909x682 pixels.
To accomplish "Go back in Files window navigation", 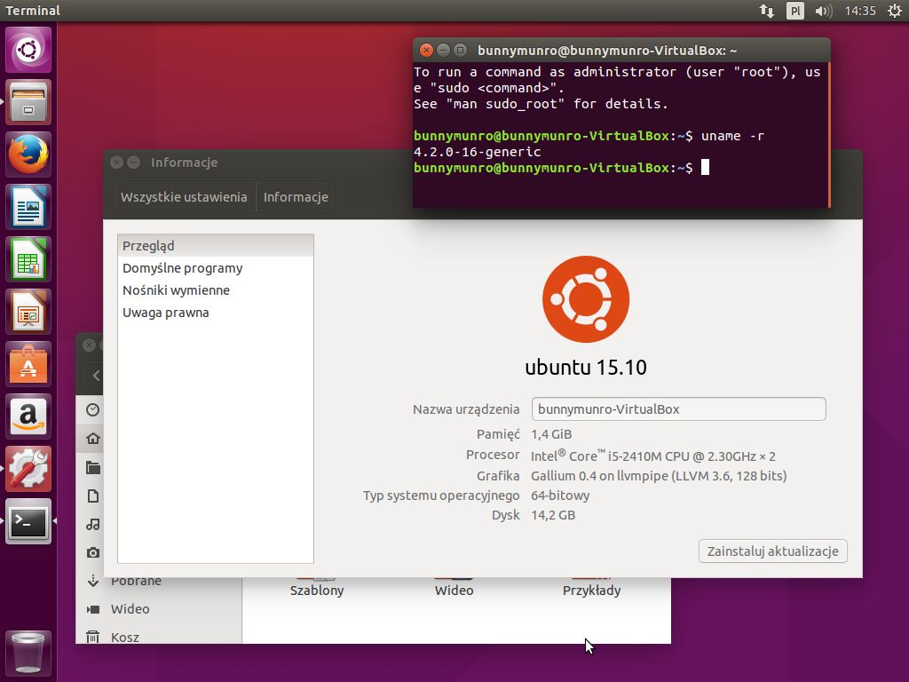I will coord(95,376).
